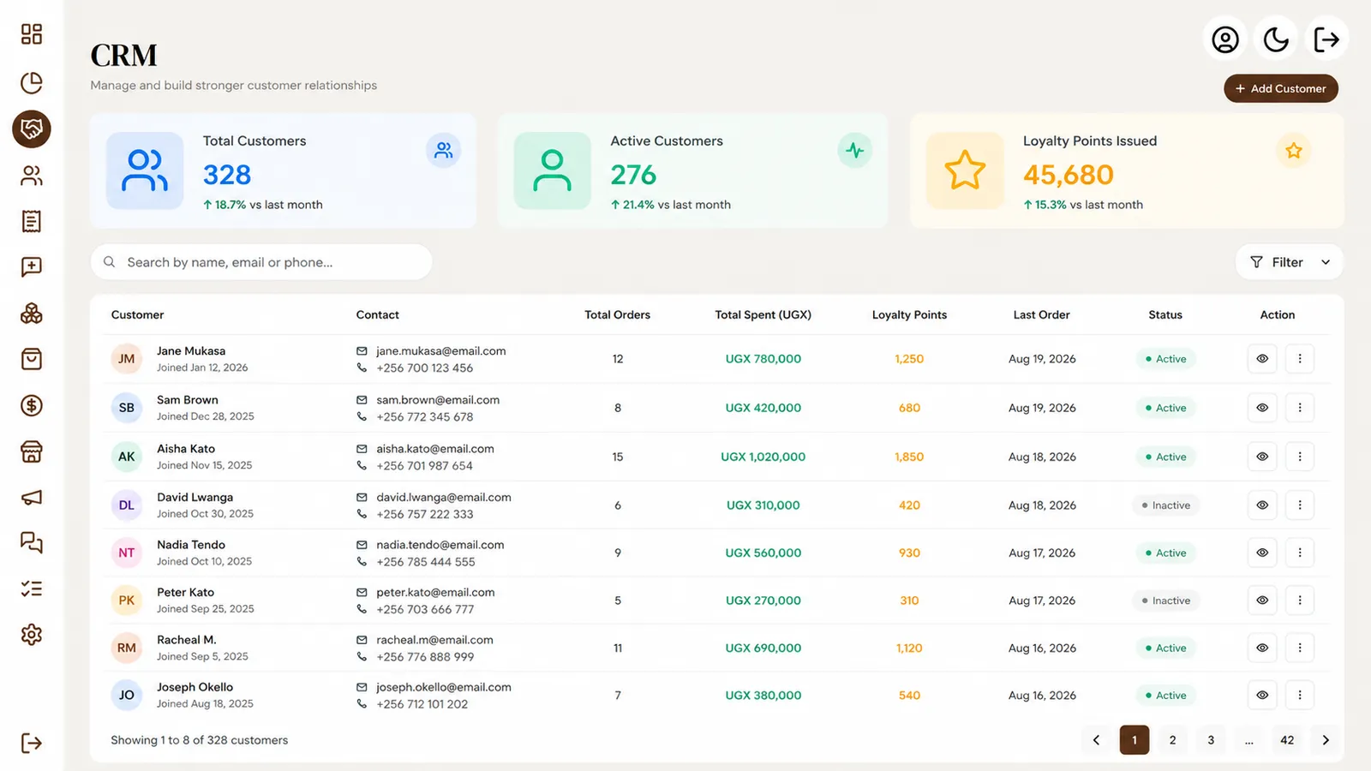Open the stacked boxes inventory sidebar icon
Screen dimensions: 1371x771
click(32, 314)
